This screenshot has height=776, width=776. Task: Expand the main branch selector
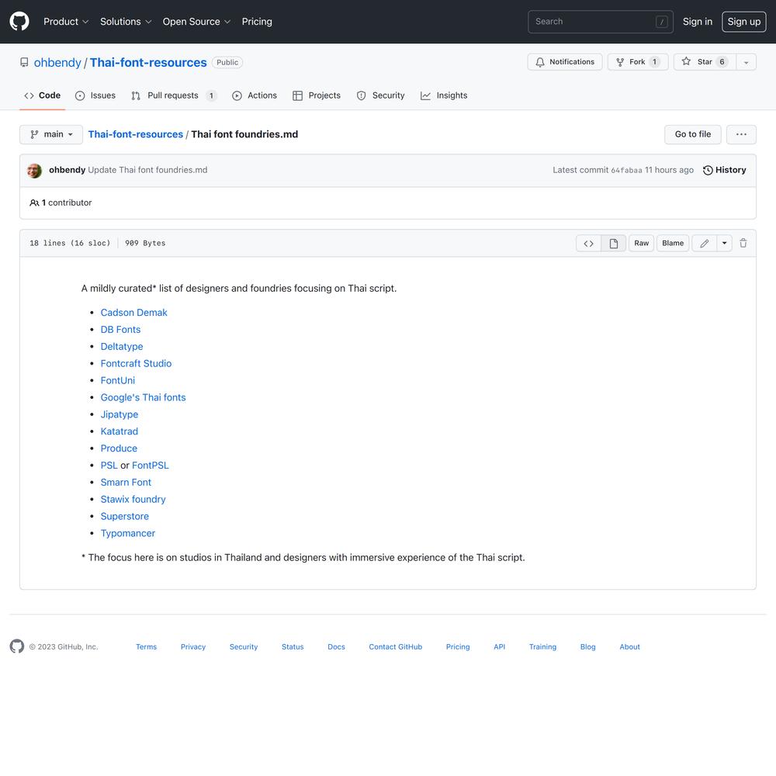point(51,134)
